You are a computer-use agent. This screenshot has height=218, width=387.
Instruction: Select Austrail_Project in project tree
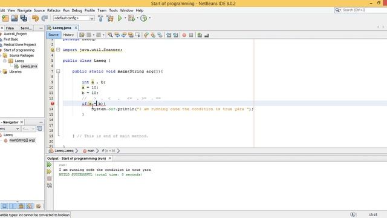point(15,34)
